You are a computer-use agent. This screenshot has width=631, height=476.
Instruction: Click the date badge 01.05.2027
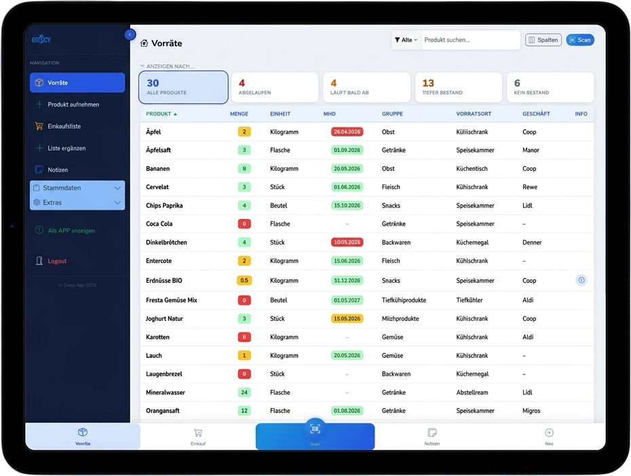347,300
